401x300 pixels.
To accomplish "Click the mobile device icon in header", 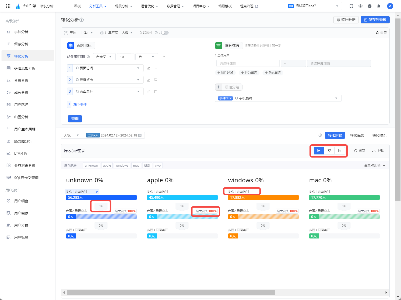I will coord(351,6).
